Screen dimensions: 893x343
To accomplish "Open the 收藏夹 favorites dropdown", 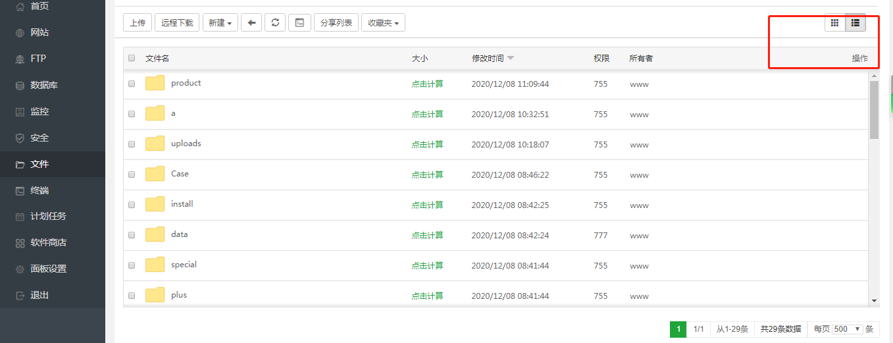I will [x=383, y=22].
